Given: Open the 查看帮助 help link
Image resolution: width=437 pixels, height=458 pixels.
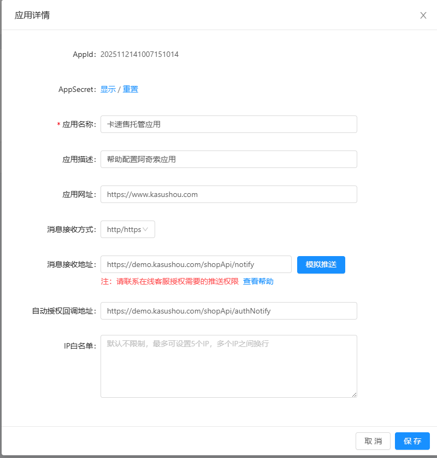Looking at the screenshot, I should point(258,281).
